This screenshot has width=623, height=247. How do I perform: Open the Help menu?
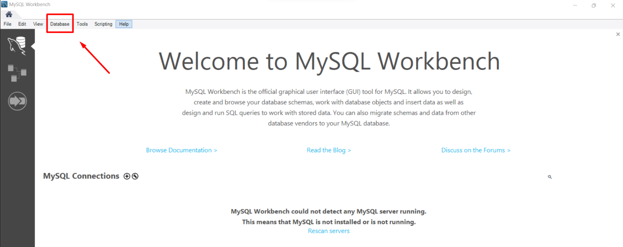[x=124, y=24]
